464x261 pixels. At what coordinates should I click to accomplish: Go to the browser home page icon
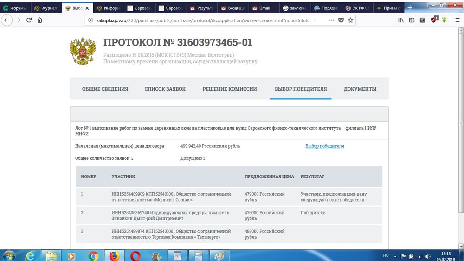click(x=40, y=20)
